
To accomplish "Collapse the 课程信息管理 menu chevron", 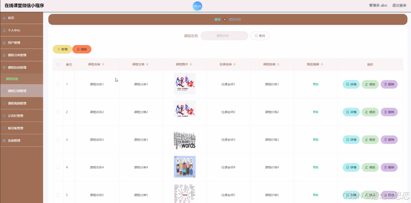I will (x=38, y=67).
